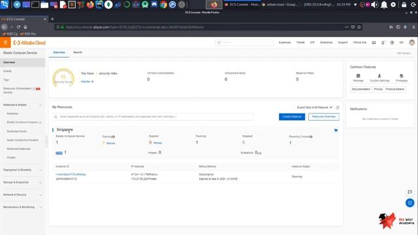Screen dimensions: 418x235
Task: Open Support in the top navigation
Action: click(343, 42)
